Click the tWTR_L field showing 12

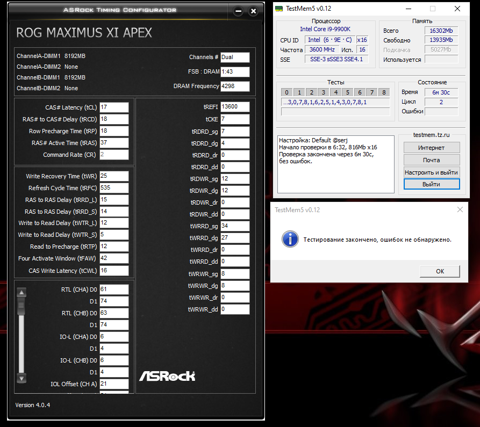pos(114,223)
